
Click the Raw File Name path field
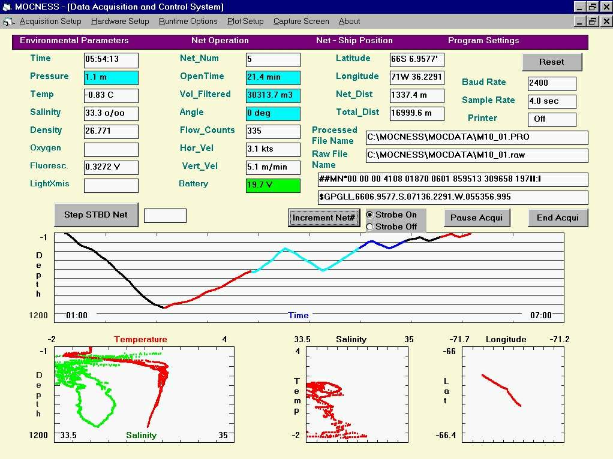(x=477, y=155)
